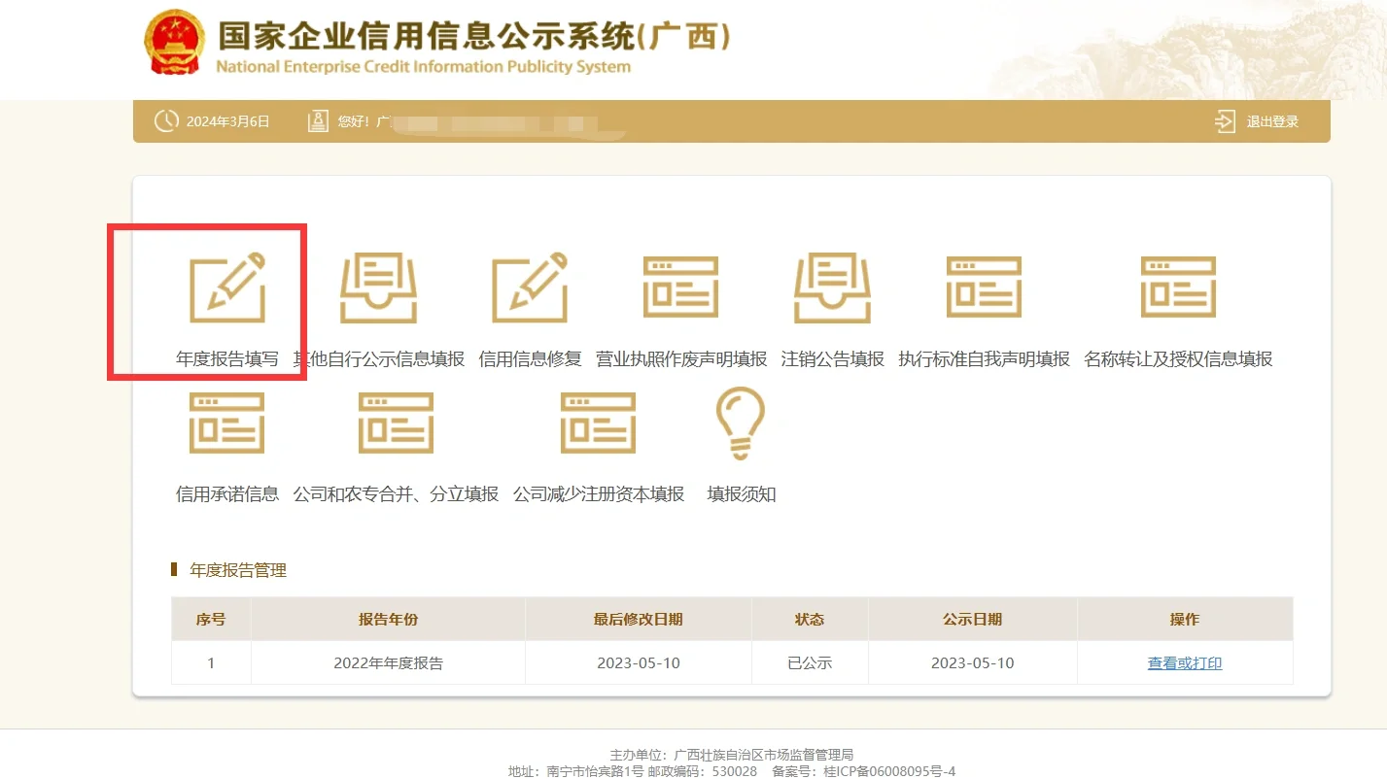Click the 国家企业信用信息公示系统 title

pyautogui.click(x=473, y=36)
